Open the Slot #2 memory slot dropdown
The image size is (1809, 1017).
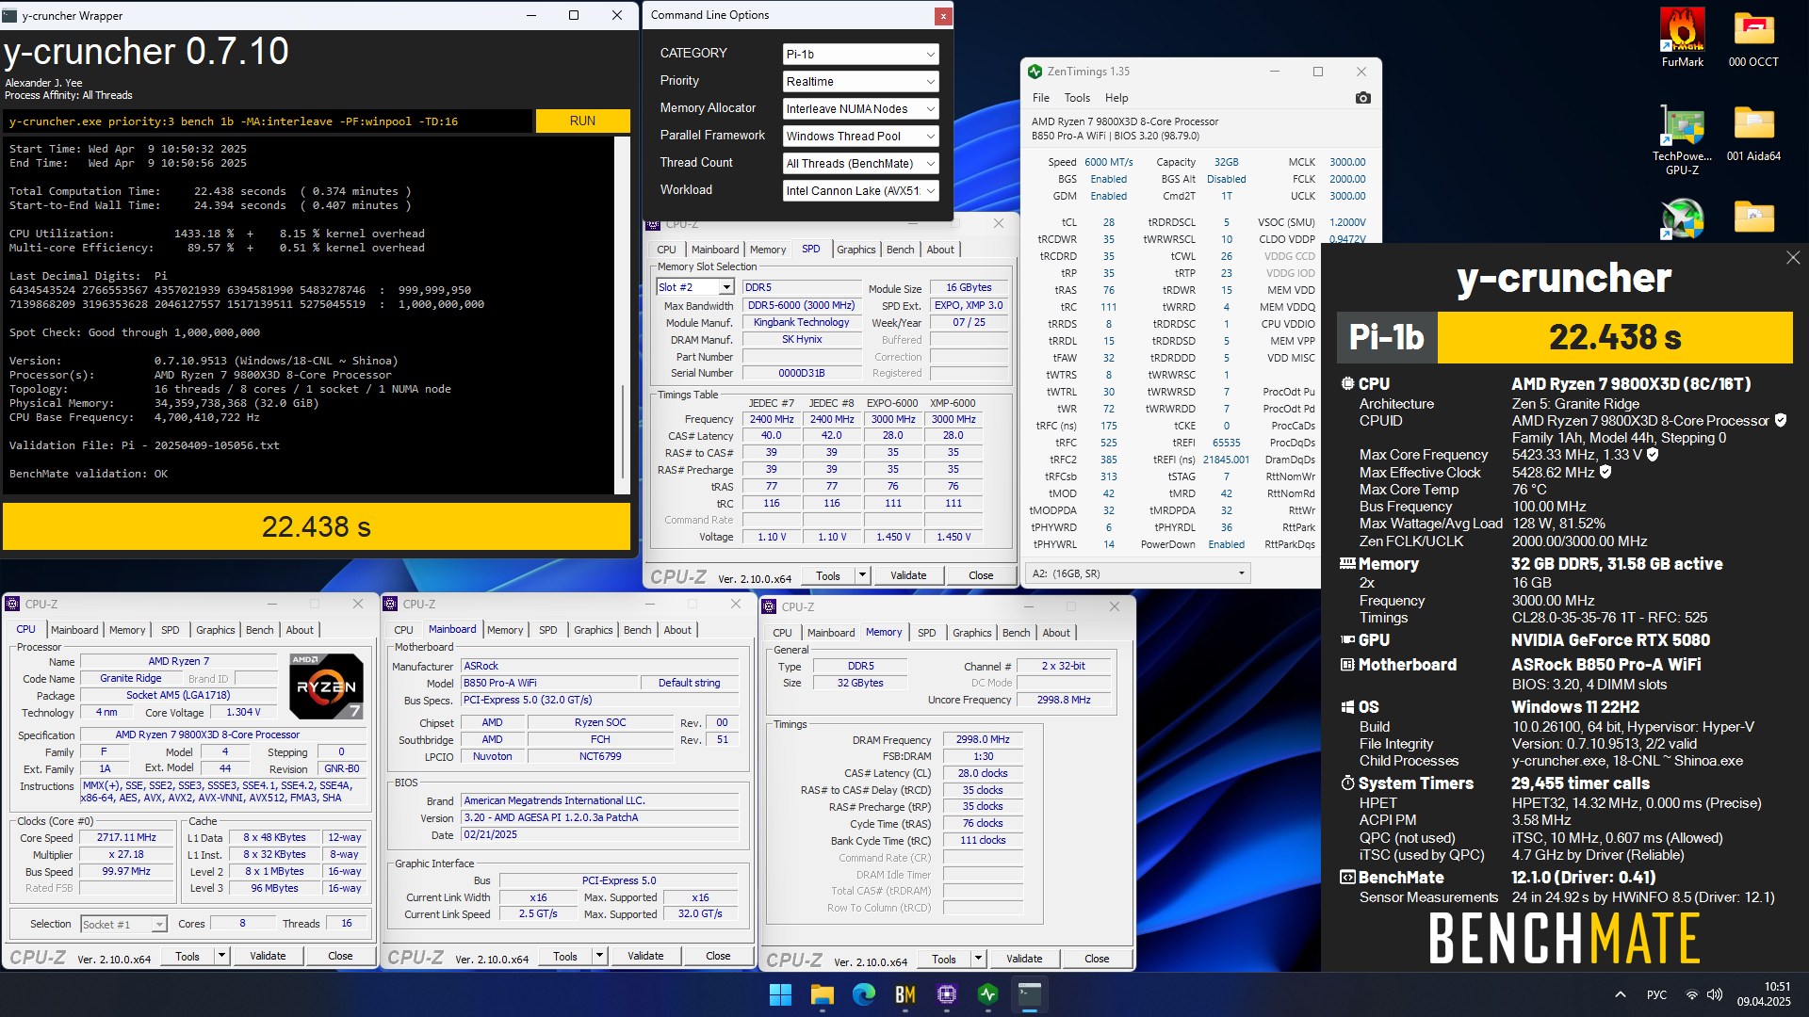pos(695,287)
